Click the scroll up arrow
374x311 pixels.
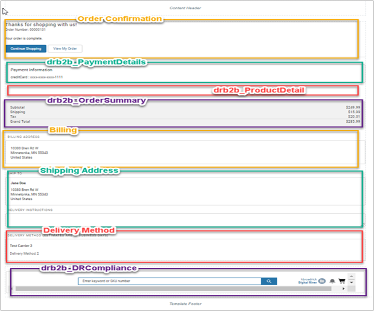point(352,276)
